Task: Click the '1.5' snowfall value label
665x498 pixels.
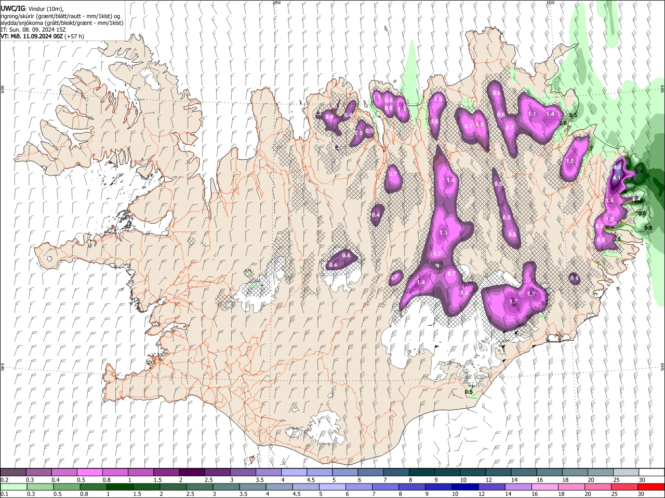Action: point(570,161)
